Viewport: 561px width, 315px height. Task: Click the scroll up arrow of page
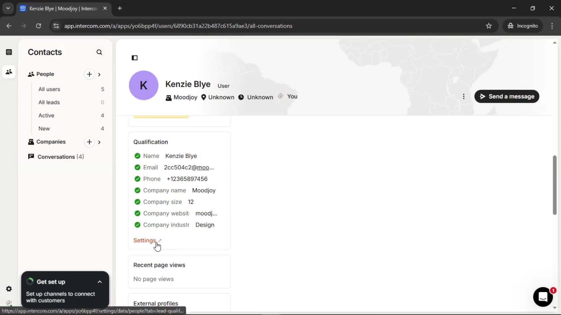(x=555, y=43)
